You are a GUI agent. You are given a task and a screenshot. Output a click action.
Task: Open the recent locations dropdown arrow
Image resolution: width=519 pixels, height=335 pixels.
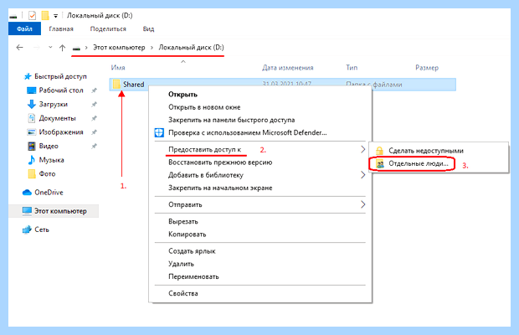coord(50,48)
